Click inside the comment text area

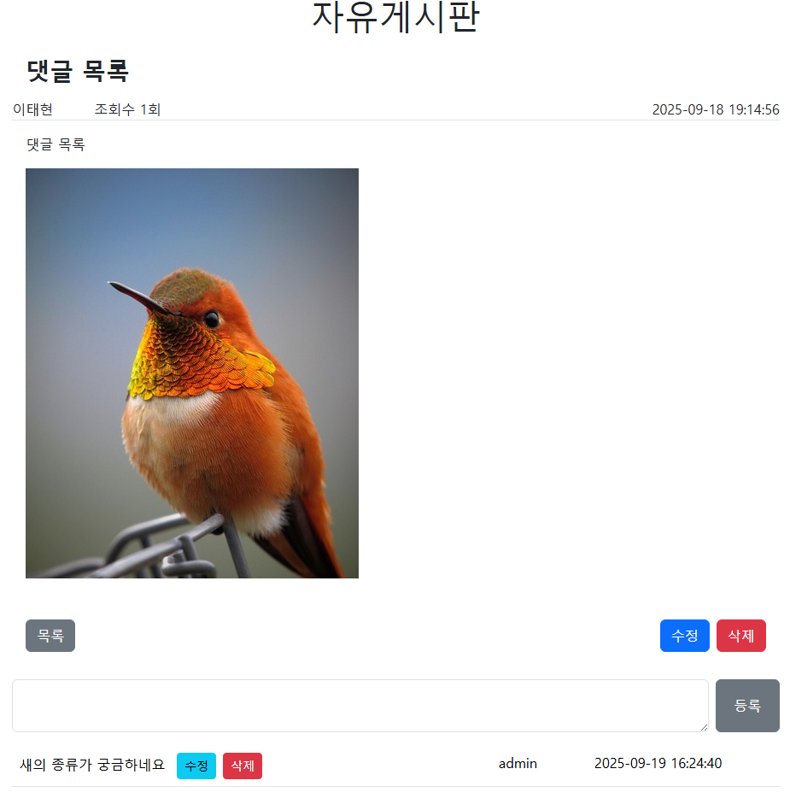click(360, 706)
